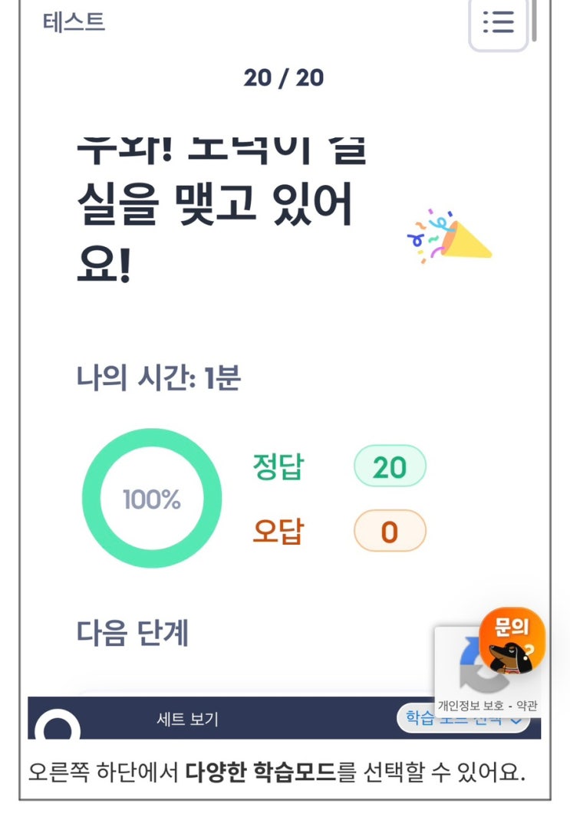Click the 나의 시간: 1분 text
Screen dimensions: 570x817
pos(159,377)
